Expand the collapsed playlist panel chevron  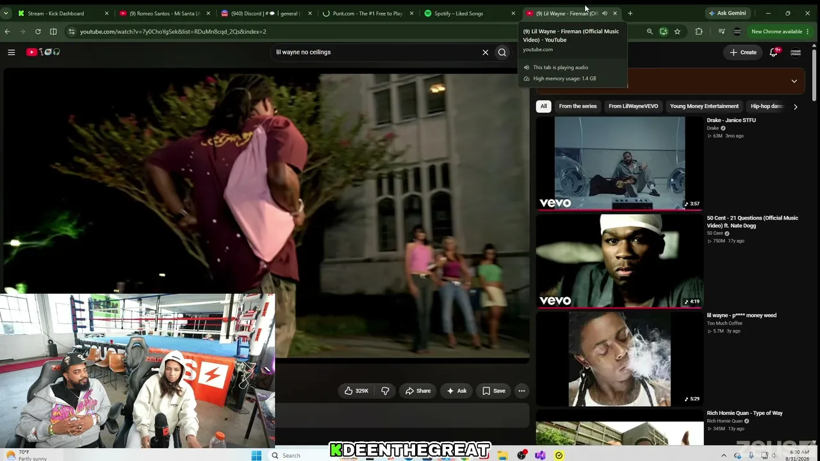pos(794,81)
